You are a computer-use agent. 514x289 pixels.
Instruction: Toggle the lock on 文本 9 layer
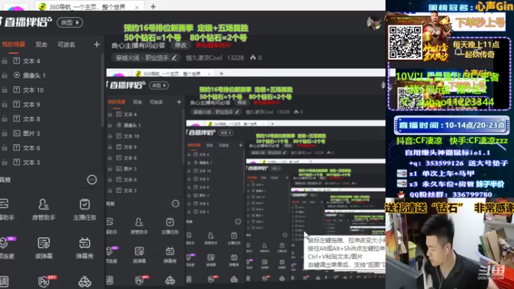click(4, 104)
